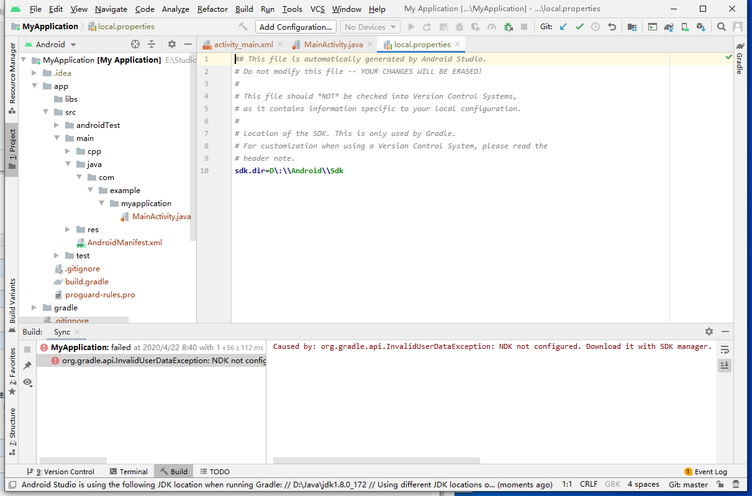Image resolution: width=752 pixels, height=496 pixels.
Task: Open the VCS menu
Action: (x=317, y=9)
